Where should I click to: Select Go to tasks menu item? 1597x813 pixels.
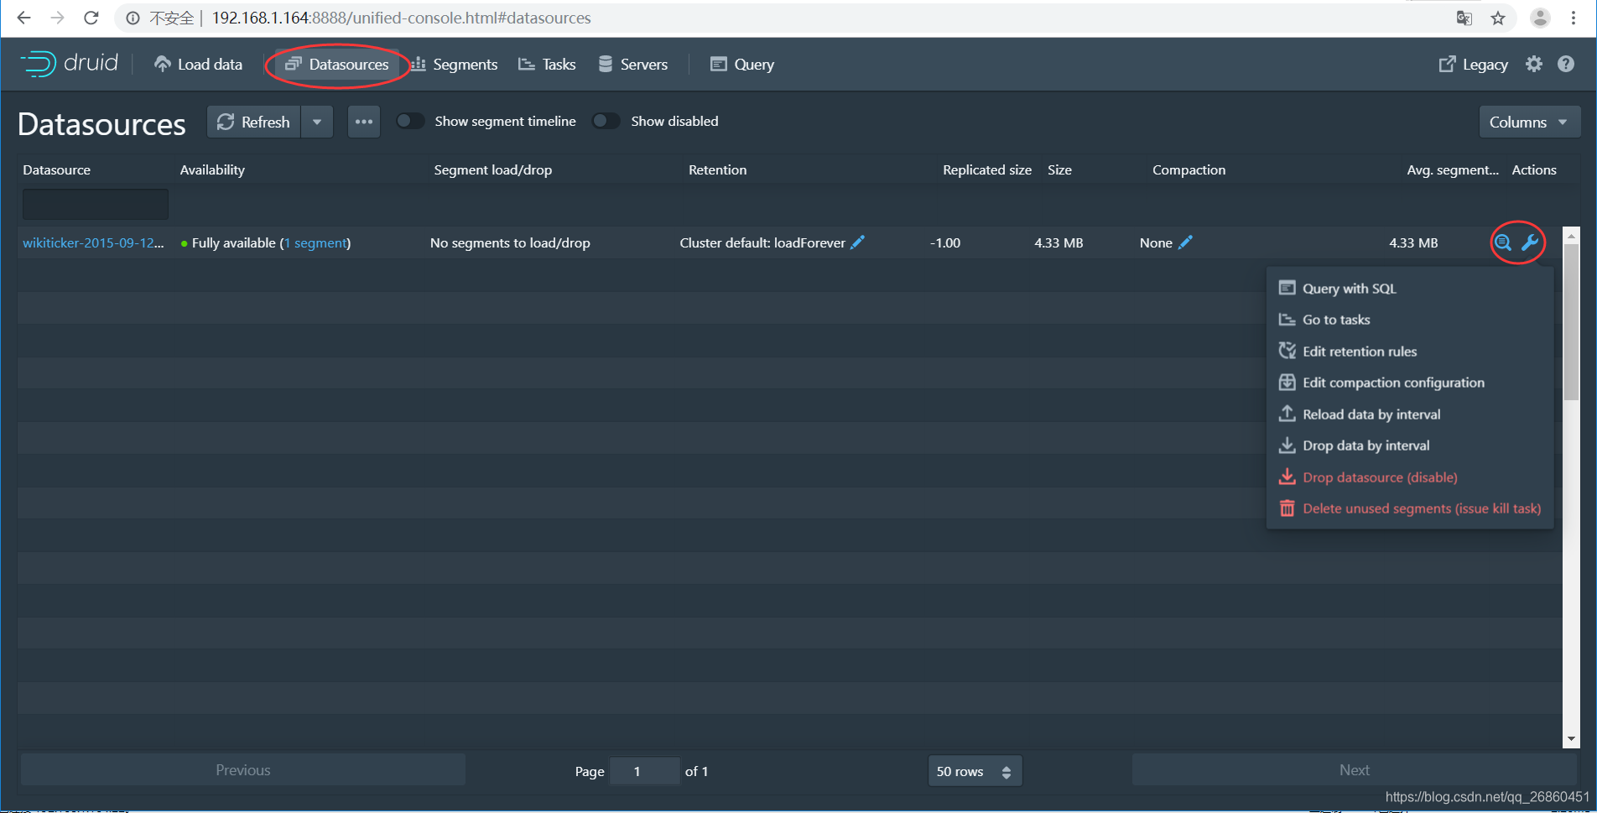(x=1409, y=320)
